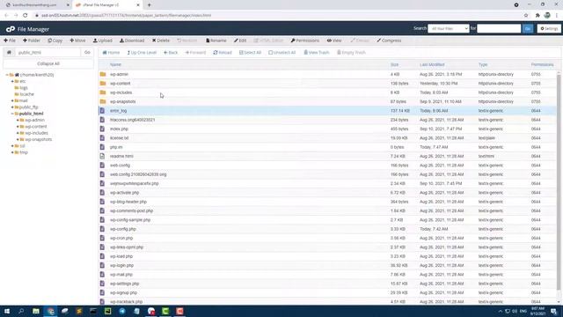Expand the etc folder in the tree
Viewport: 563px width, 317px height.
12,81
